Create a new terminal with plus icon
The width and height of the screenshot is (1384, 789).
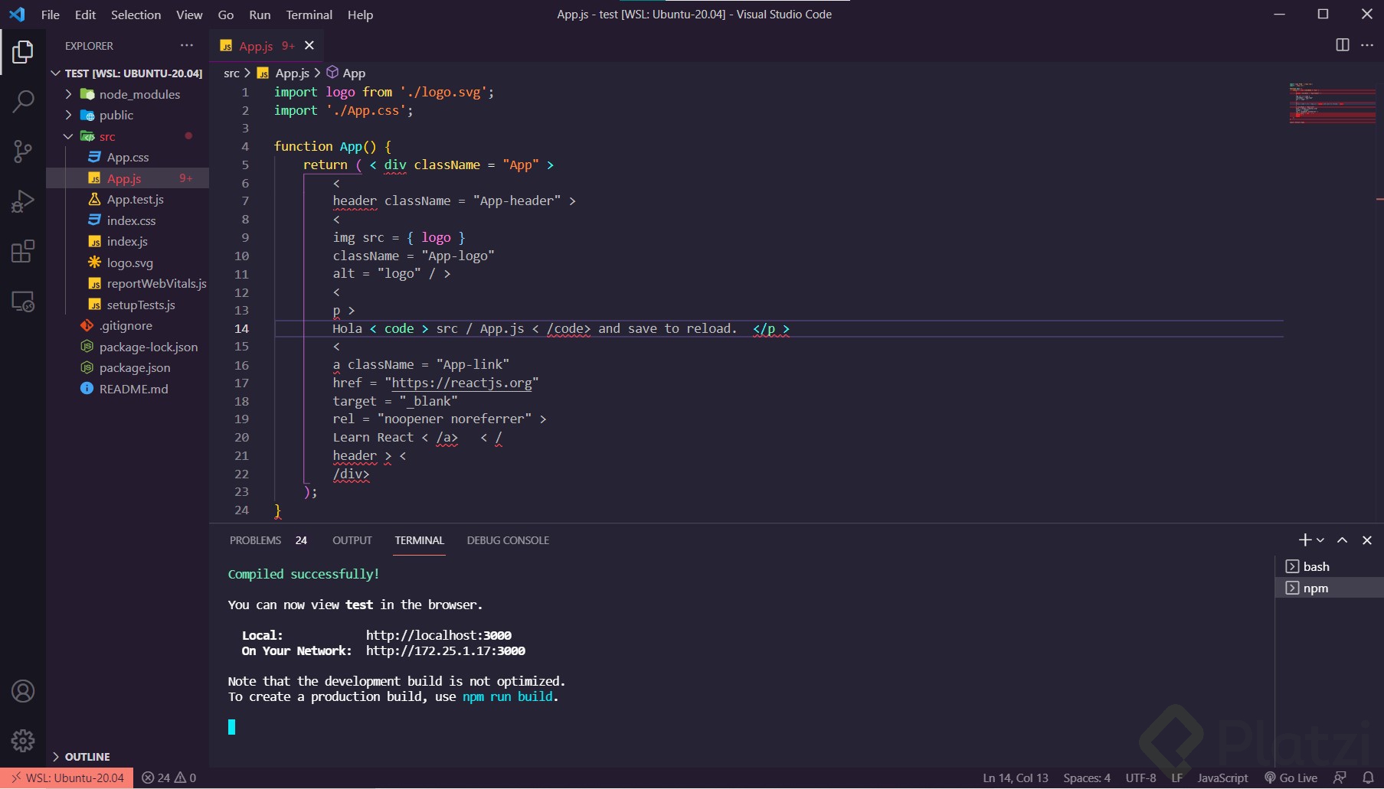tap(1305, 540)
